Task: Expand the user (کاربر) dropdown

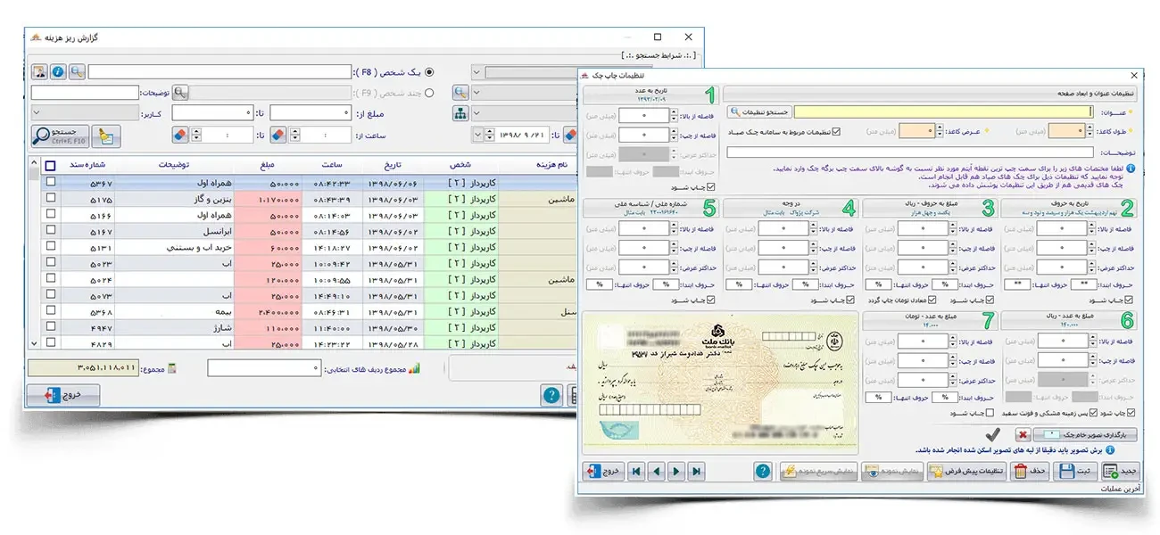Action: (x=37, y=113)
